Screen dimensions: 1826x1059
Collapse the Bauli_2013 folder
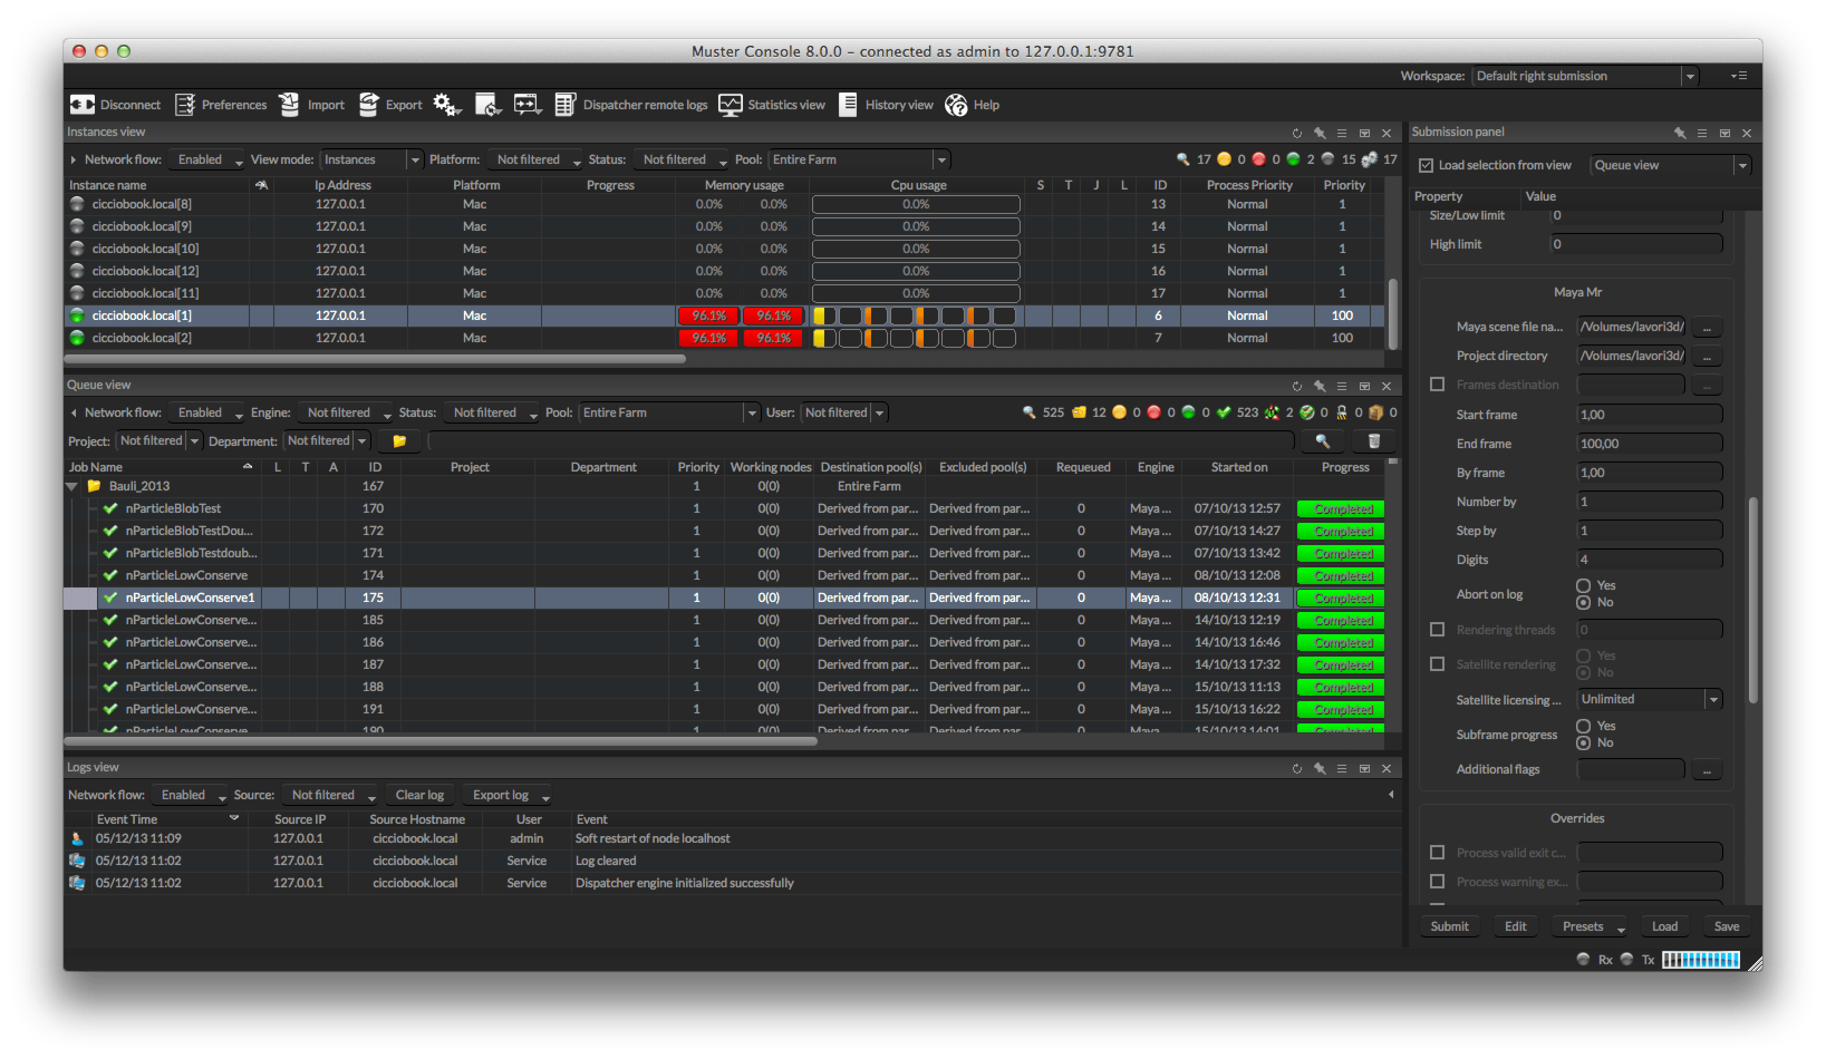(72, 486)
